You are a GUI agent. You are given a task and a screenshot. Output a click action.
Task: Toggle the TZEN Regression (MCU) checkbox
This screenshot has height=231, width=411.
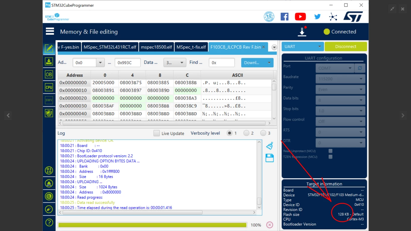coord(330,157)
